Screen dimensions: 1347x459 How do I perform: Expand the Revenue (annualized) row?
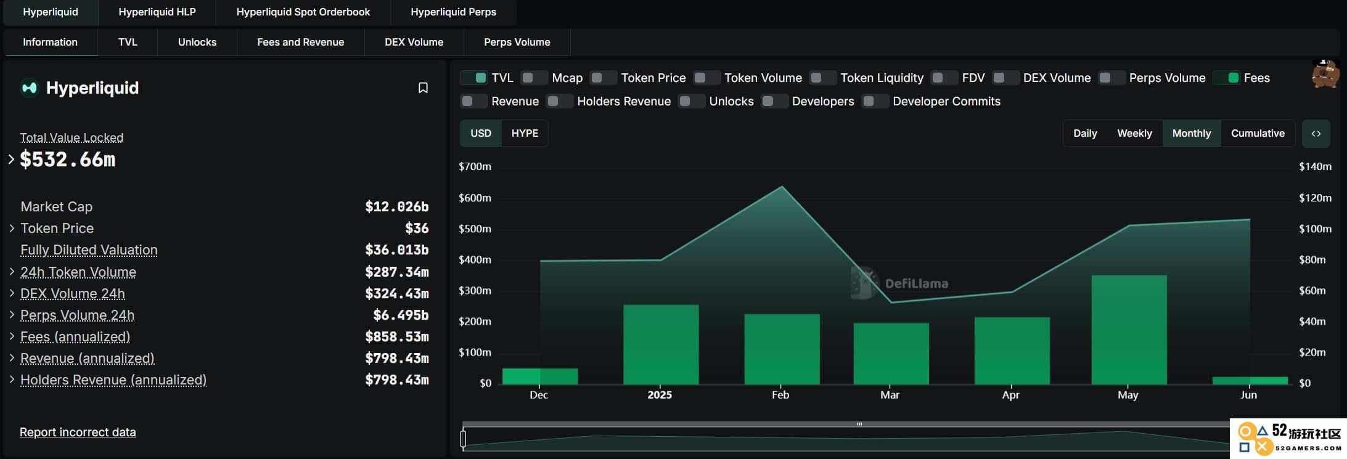[12, 357]
